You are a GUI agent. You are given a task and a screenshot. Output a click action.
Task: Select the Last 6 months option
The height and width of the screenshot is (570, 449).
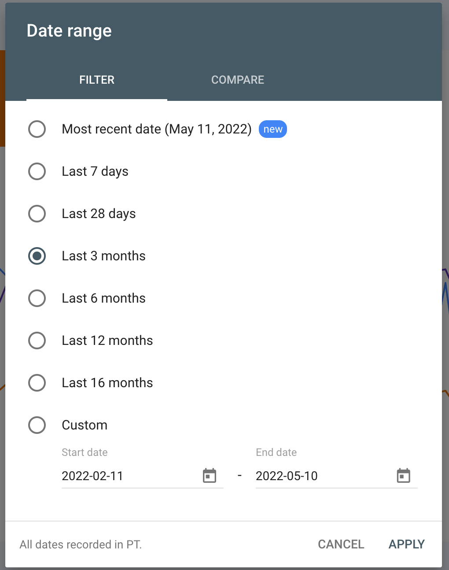point(37,298)
